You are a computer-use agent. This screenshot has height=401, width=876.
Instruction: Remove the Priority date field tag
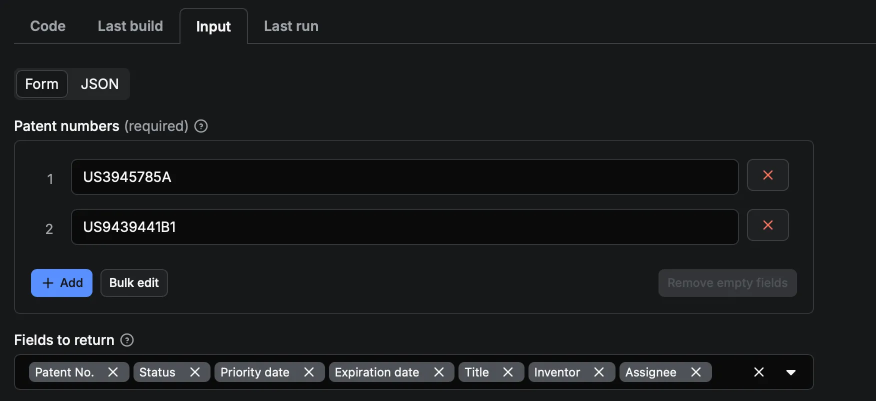(309, 372)
